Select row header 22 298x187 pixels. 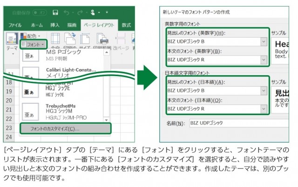(x=9, y=119)
